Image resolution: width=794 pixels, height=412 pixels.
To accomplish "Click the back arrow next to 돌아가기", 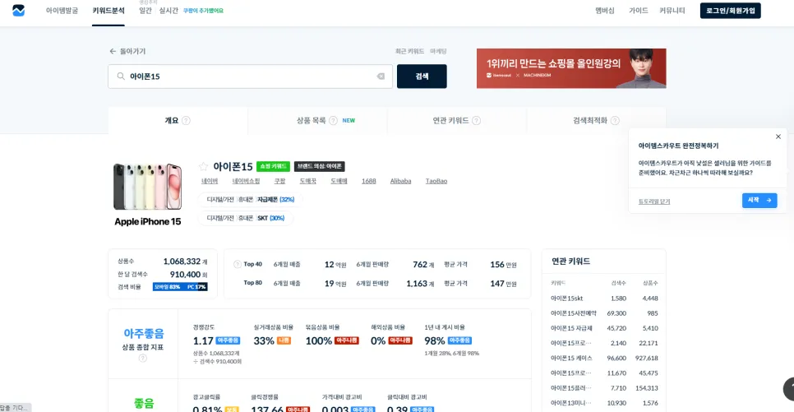I will pyautogui.click(x=113, y=51).
